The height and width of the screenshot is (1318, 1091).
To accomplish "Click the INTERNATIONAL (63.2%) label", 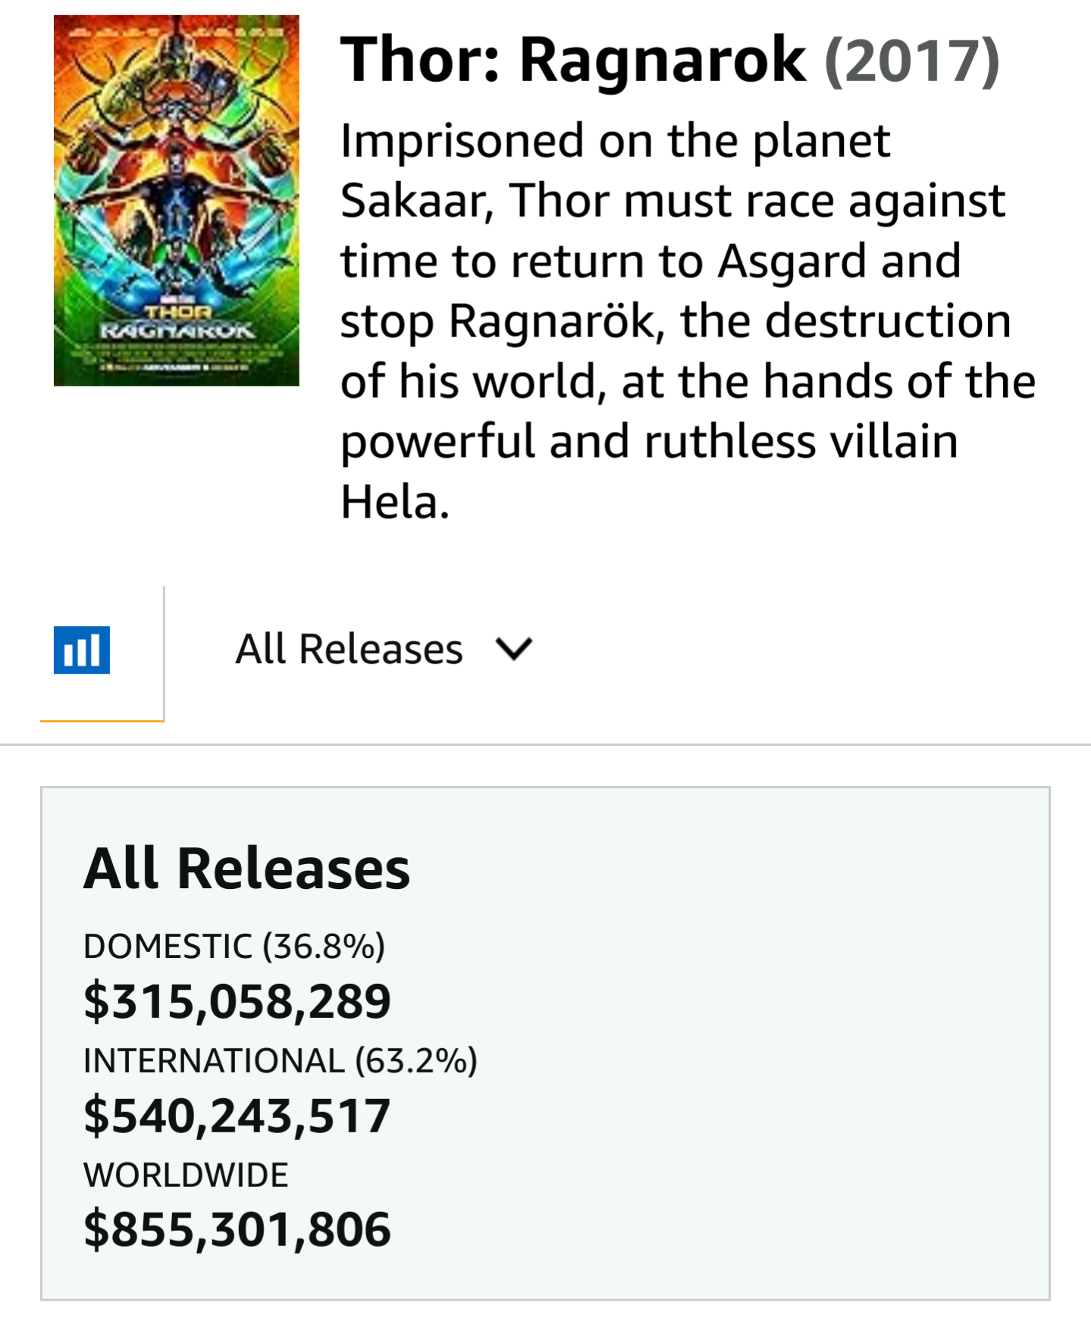I will (281, 1060).
